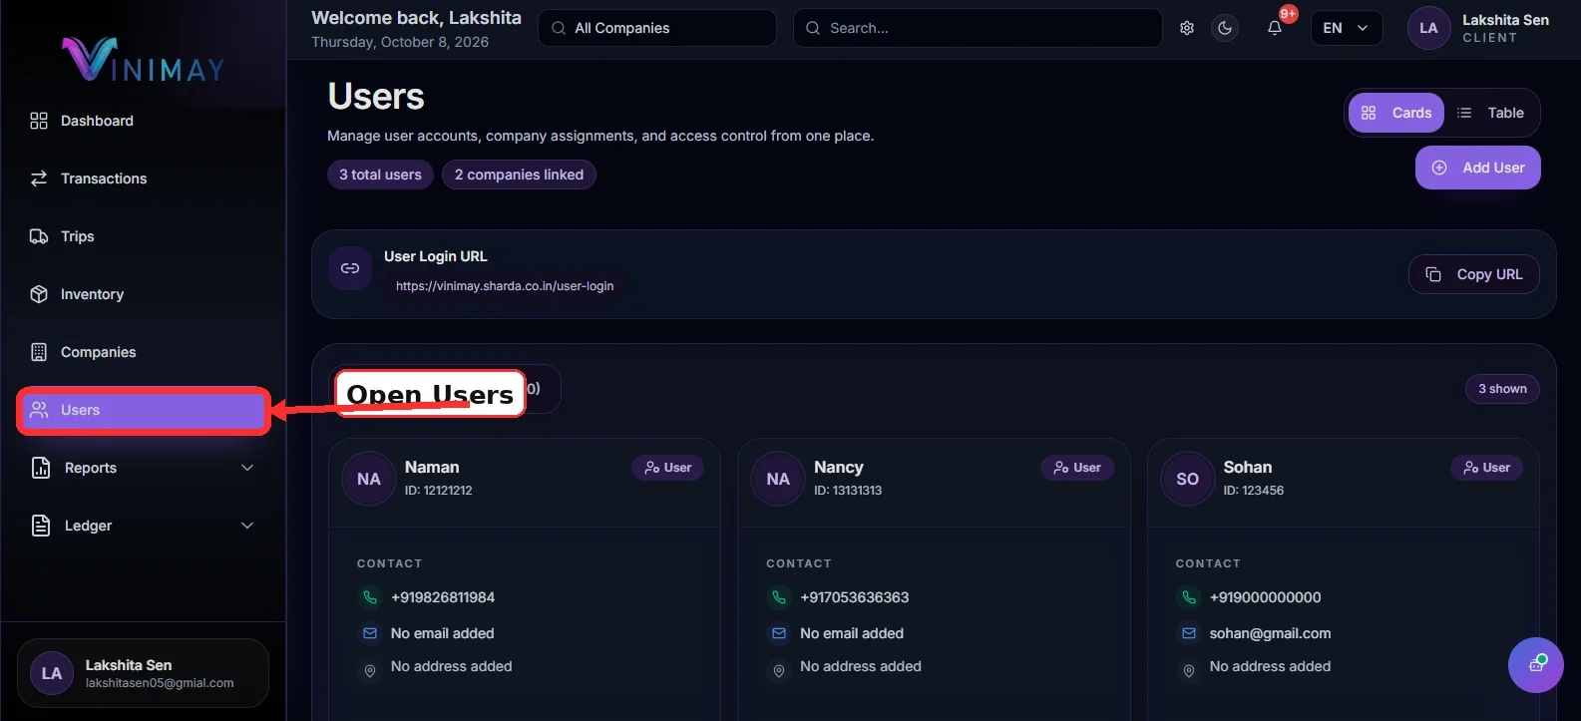Open the settings gear icon

(1187, 28)
